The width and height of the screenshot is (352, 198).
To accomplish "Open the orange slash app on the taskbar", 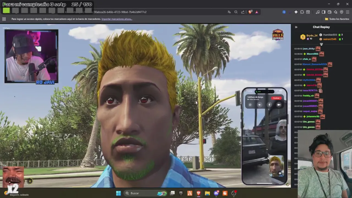I will click(190, 193).
